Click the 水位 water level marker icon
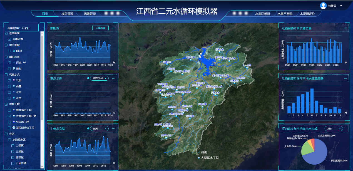Image resolution: width=353 pixels, height=171 pixels. click(x=14, y=98)
